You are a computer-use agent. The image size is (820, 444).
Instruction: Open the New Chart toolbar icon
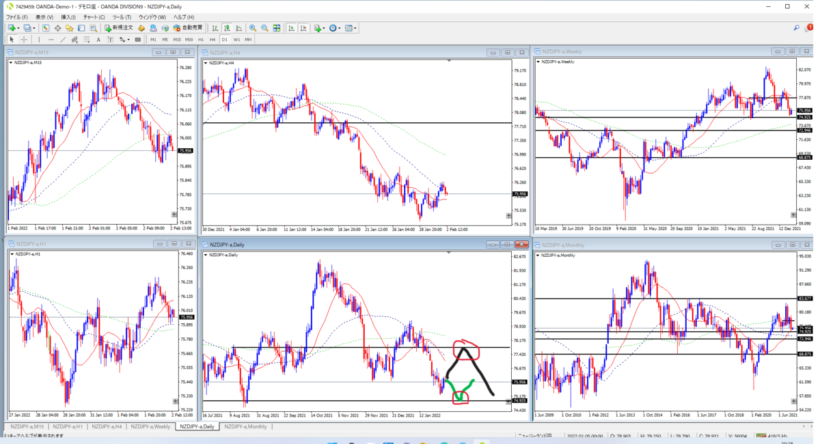click(12, 28)
